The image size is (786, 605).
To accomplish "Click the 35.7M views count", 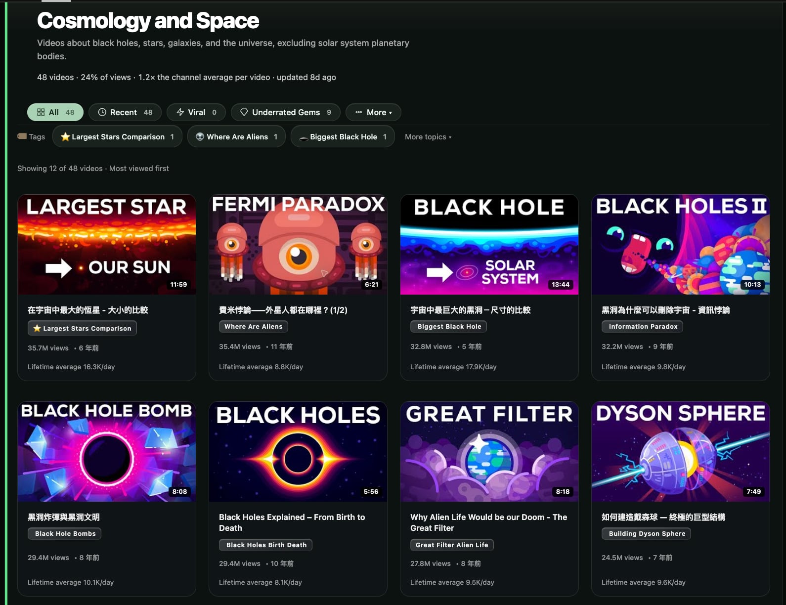I will click(x=48, y=348).
